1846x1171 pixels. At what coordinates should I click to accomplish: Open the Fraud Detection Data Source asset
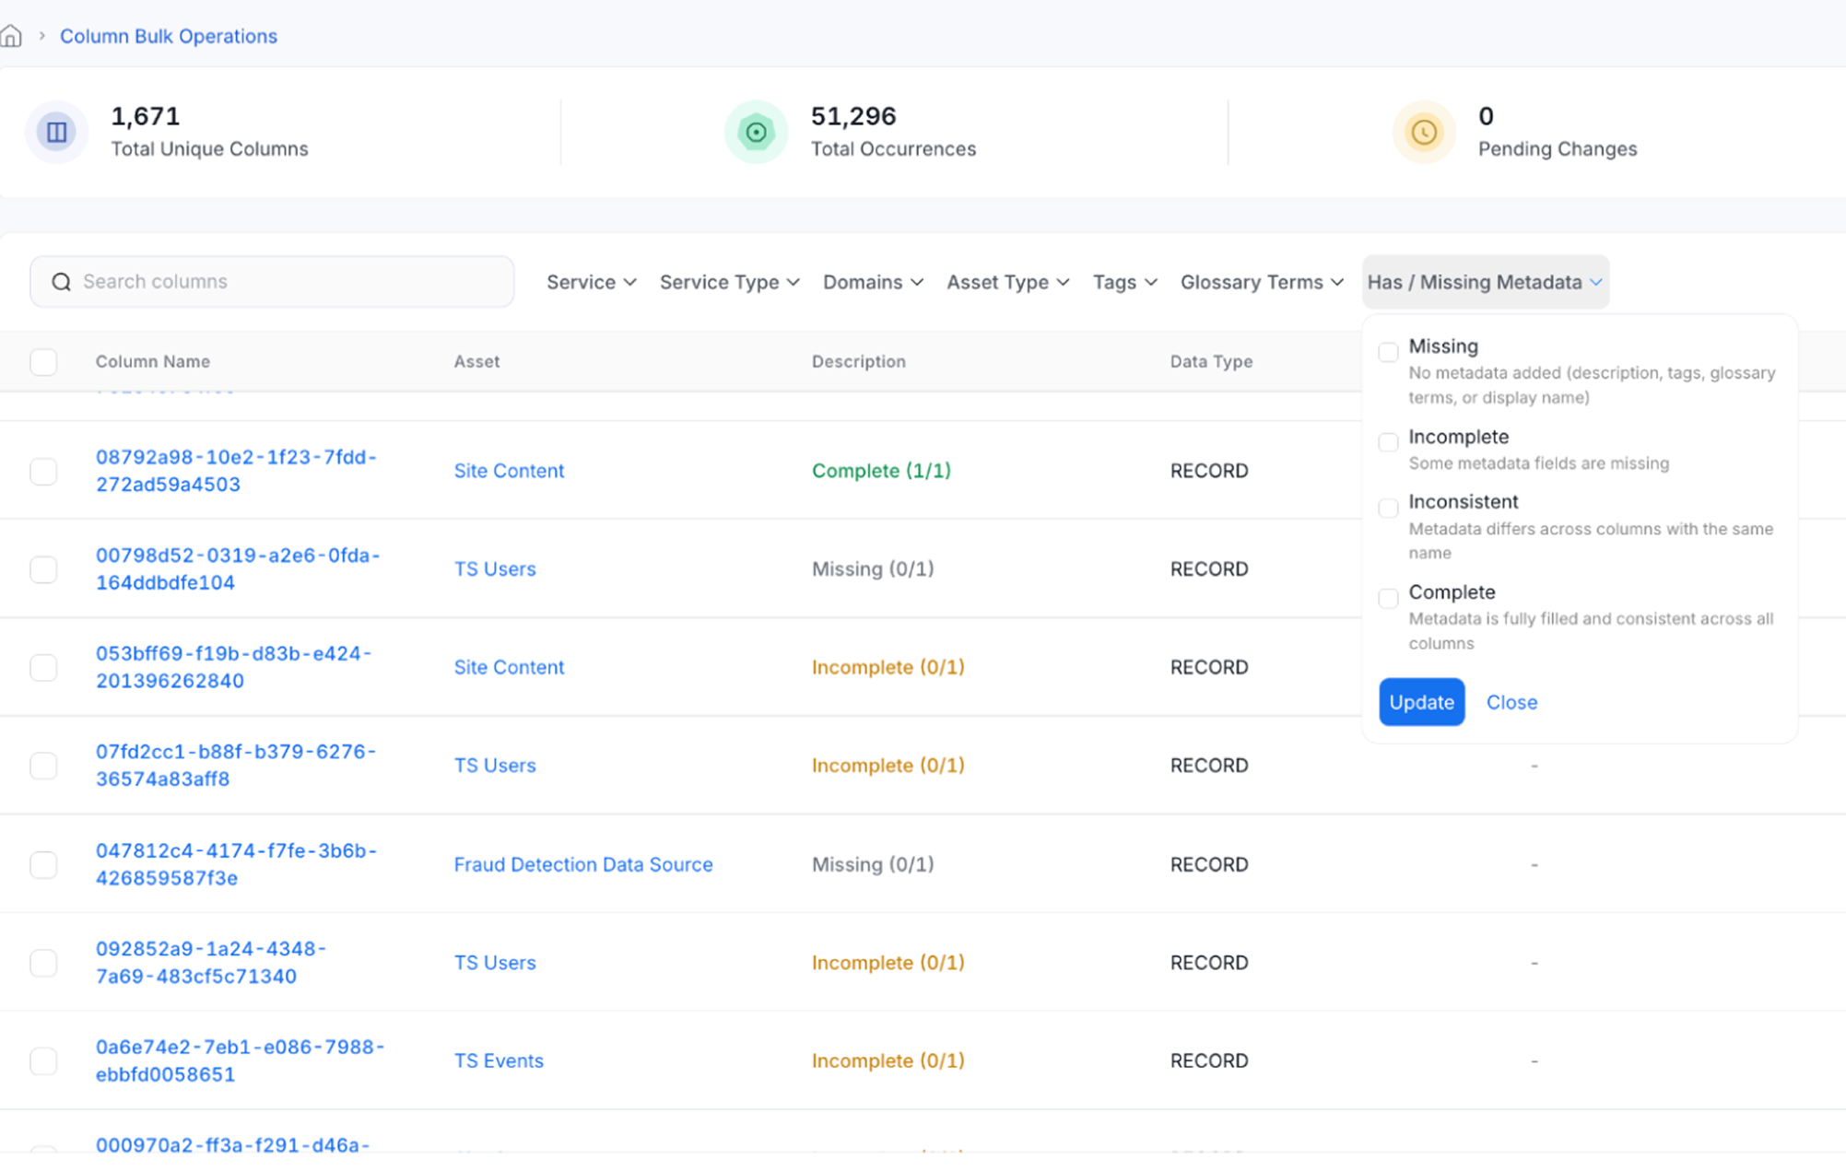(582, 864)
